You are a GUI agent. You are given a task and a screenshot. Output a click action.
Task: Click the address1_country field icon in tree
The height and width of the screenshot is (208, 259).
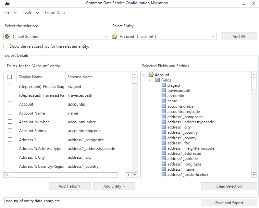pos(164,132)
